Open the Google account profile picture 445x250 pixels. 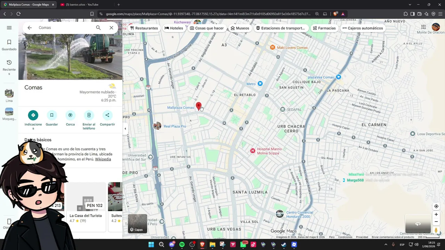[436, 27]
